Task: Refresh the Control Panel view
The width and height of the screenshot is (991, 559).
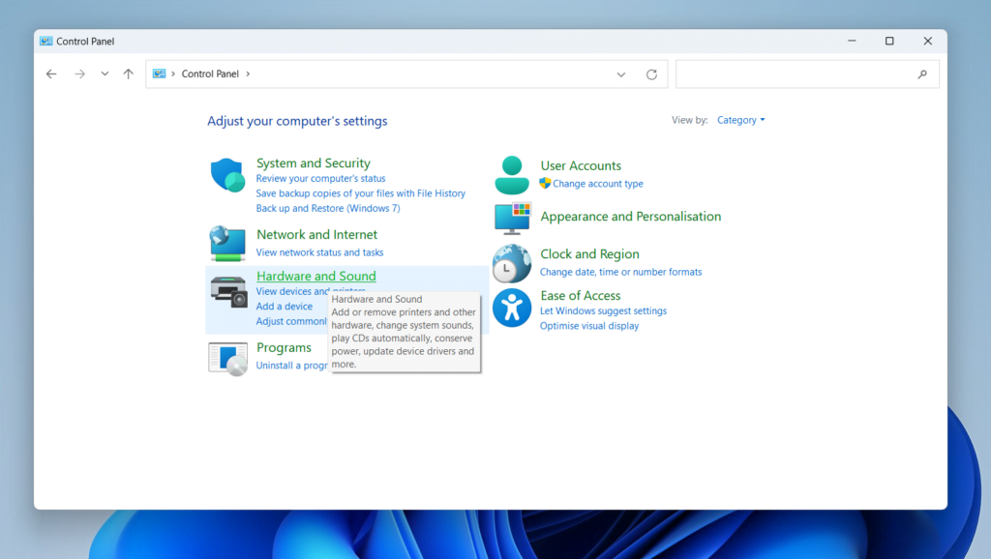Action: coord(651,74)
